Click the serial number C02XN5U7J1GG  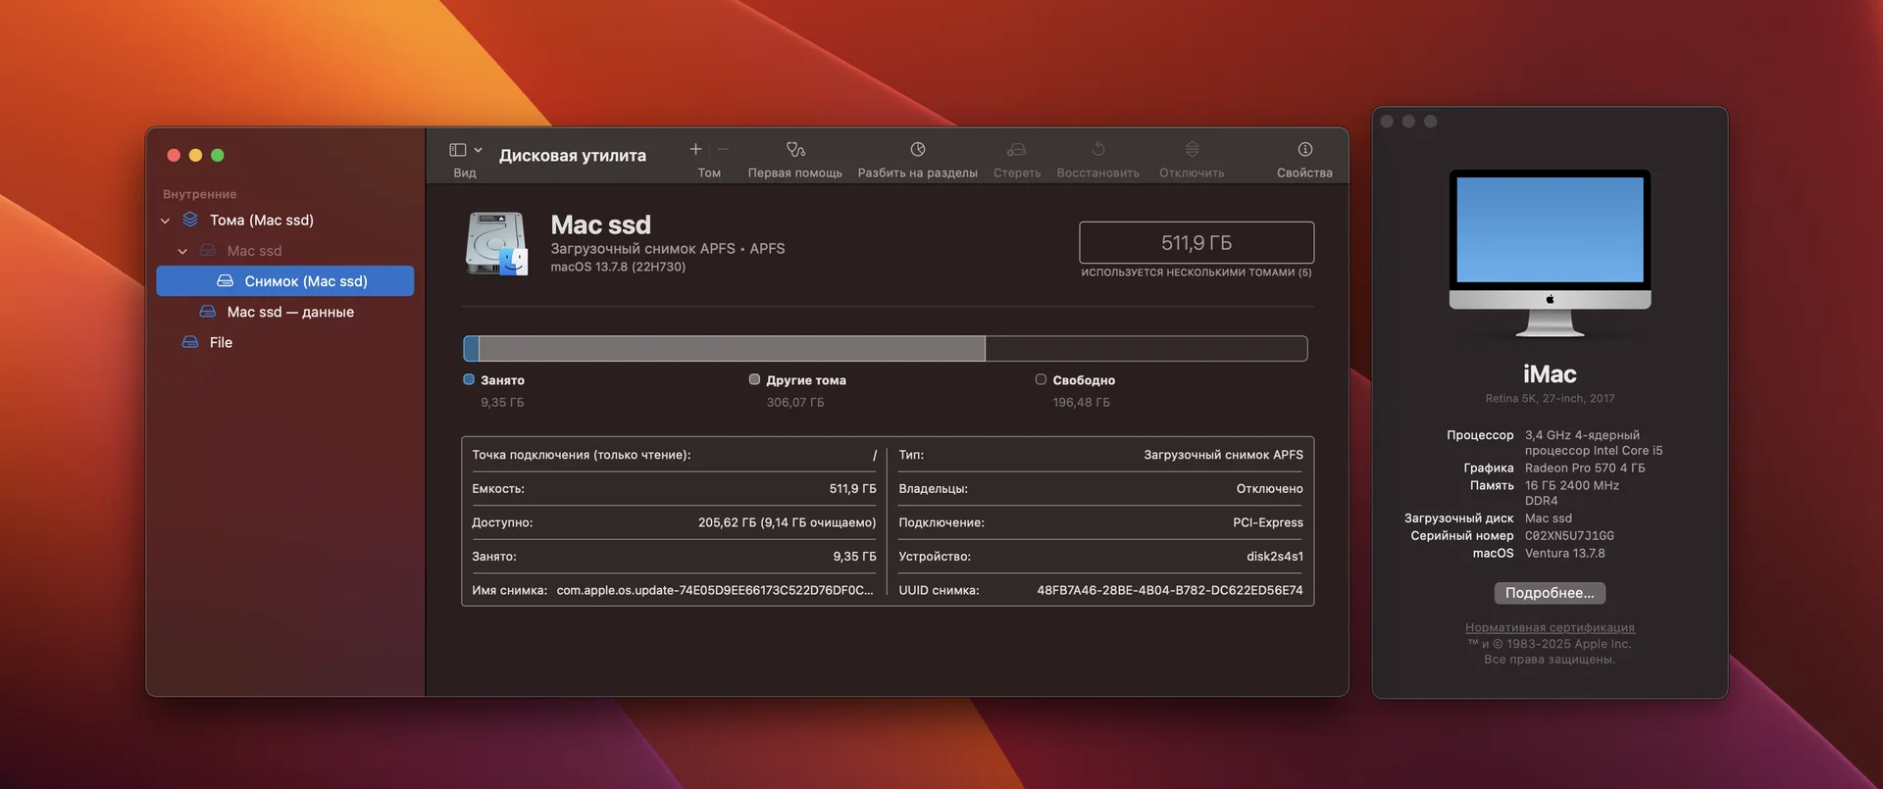[x=1569, y=535]
